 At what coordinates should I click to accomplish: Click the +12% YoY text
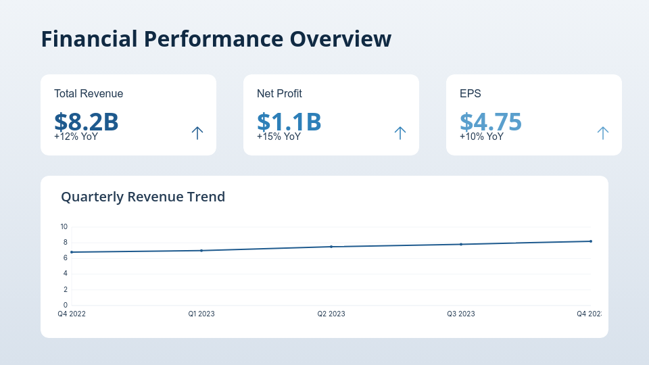click(x=76, y=137)
